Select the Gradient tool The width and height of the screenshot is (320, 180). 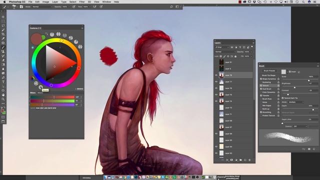[3, 64]
